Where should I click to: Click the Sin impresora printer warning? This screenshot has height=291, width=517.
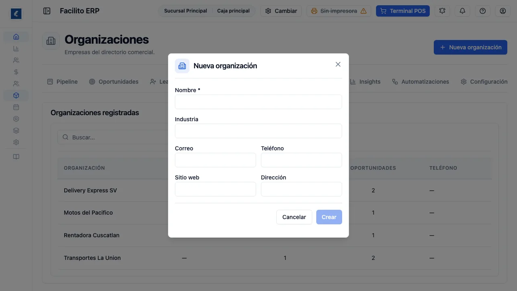[339, 11]
